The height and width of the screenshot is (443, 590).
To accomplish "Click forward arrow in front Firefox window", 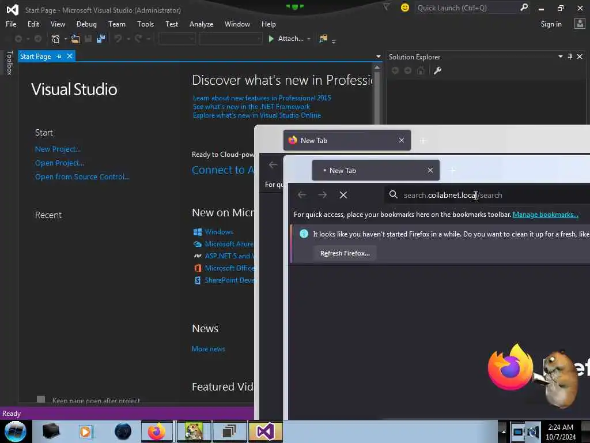I will point(323,195).
